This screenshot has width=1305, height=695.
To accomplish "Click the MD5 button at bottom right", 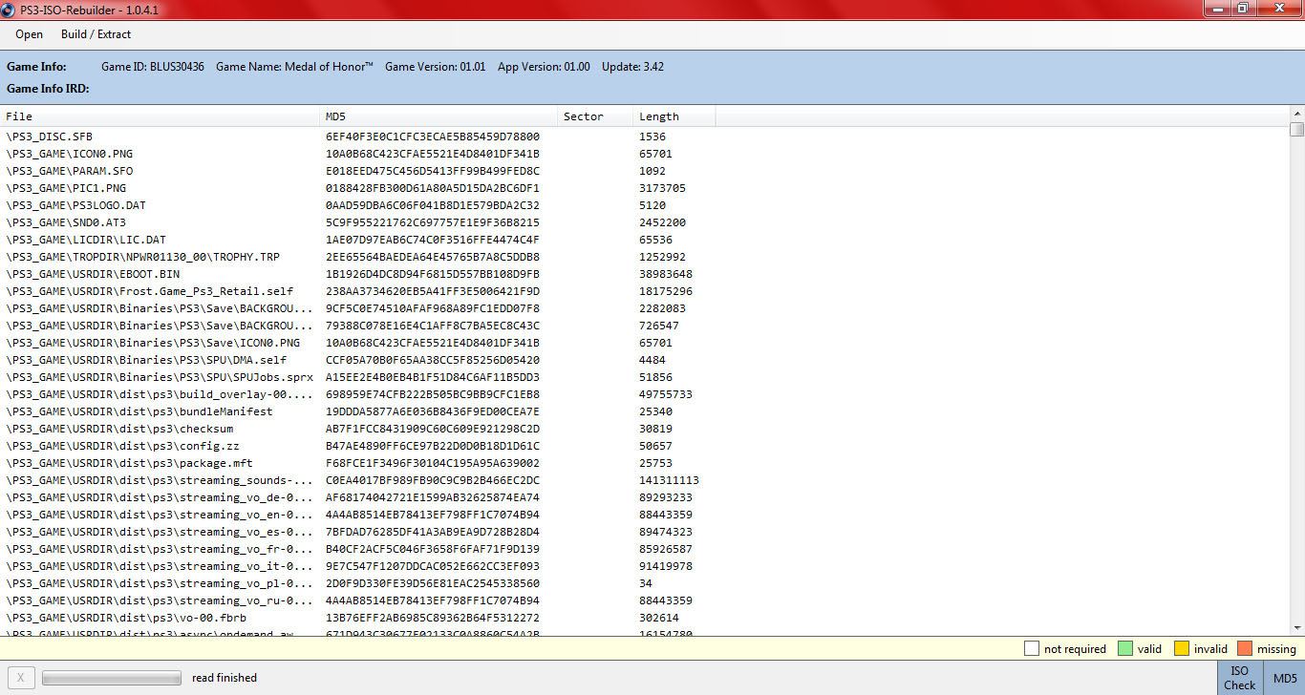I will click(1285, 678).
